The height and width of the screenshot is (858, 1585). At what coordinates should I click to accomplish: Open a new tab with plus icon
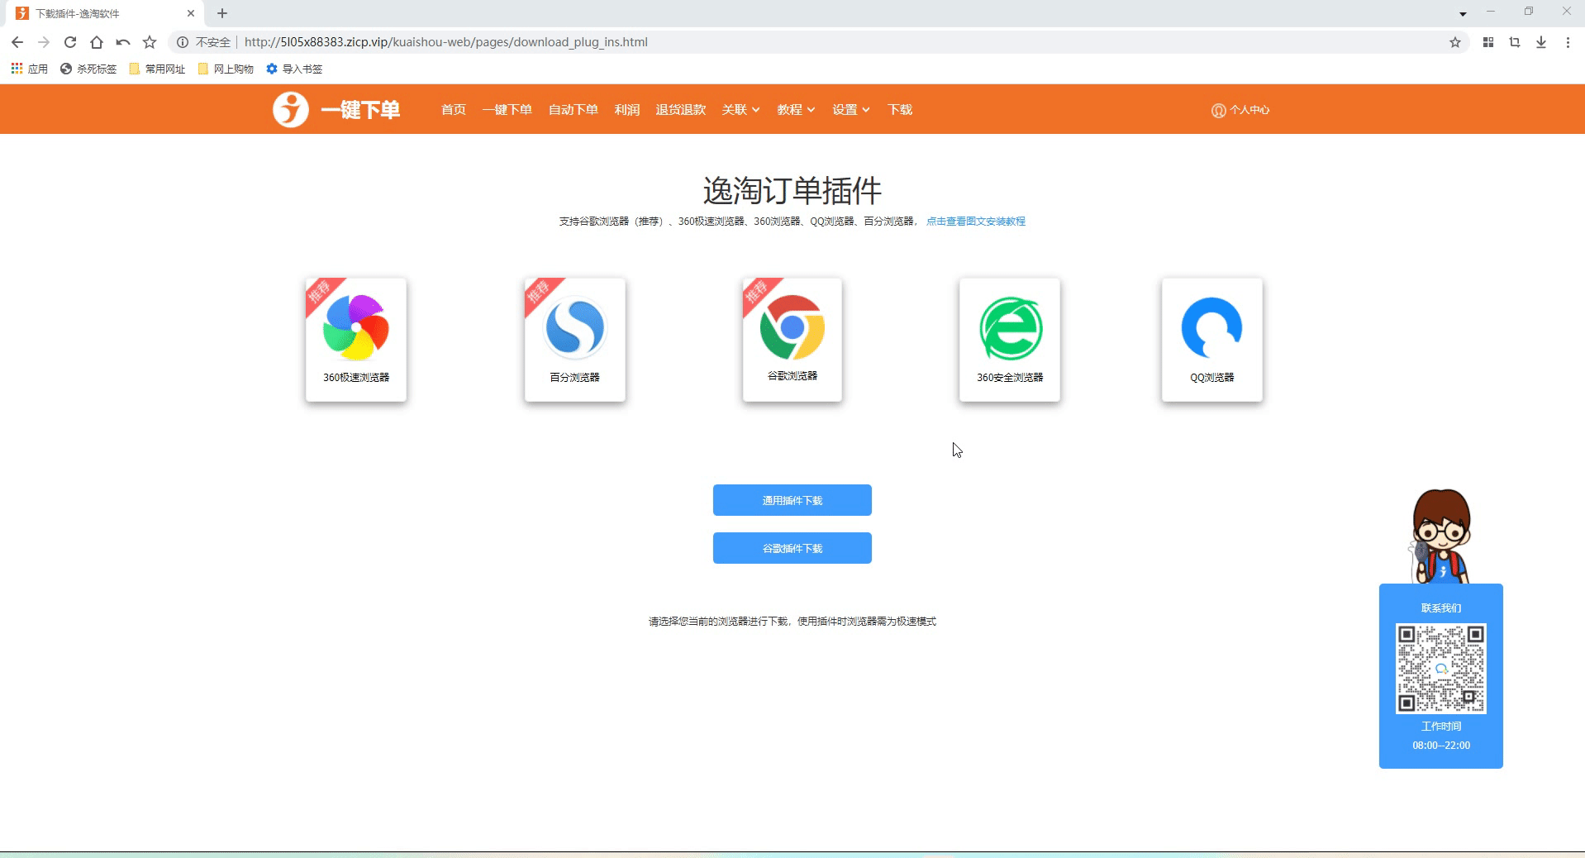(x=222, y=13)
